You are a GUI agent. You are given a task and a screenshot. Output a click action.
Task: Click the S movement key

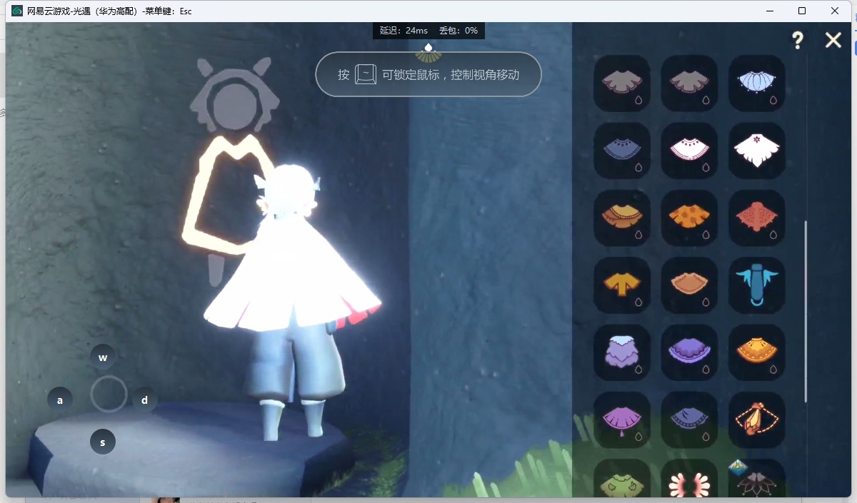click(x=103, y=442)
